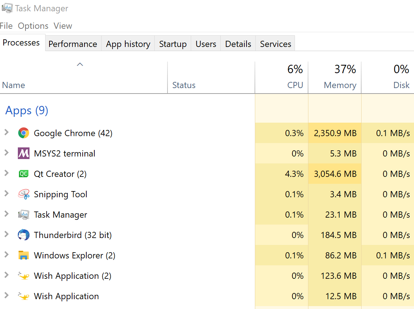Click the Google Chrome icon
This screenshot has width=414, height=309.
[x=24, y=133]
